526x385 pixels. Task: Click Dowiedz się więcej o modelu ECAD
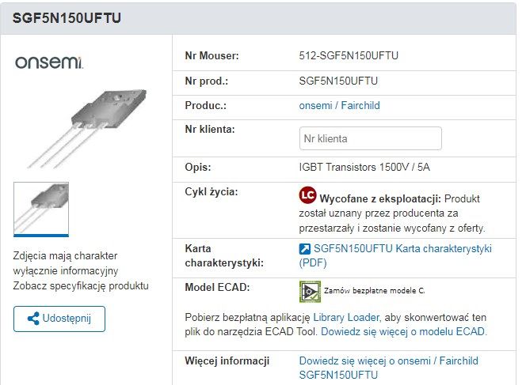coord(404,331)
